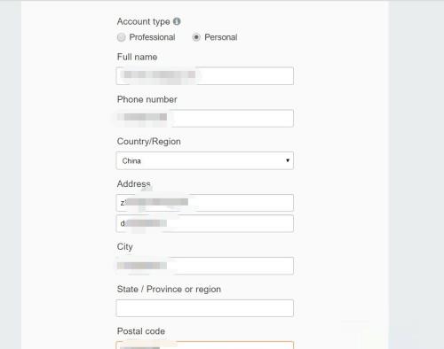This screenshot has height=349, width=444.
Task: Open the Country/Region dropdown showing China
Action: [x=205, y=160]
